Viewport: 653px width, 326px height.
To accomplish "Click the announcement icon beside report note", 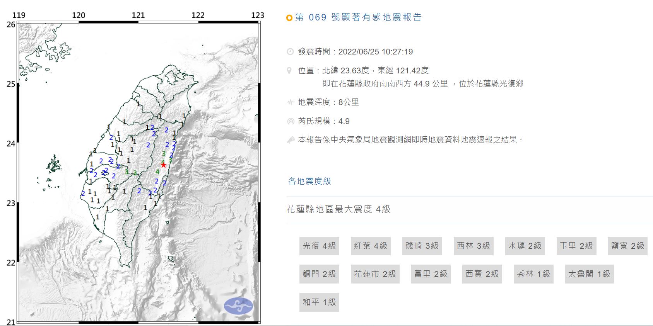I will pyautogui.click(x=291, y=140).
